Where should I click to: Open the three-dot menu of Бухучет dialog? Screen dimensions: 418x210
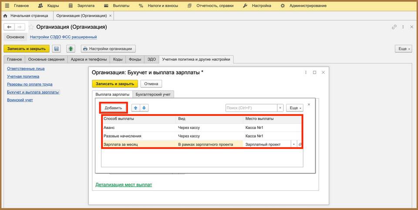306,72
